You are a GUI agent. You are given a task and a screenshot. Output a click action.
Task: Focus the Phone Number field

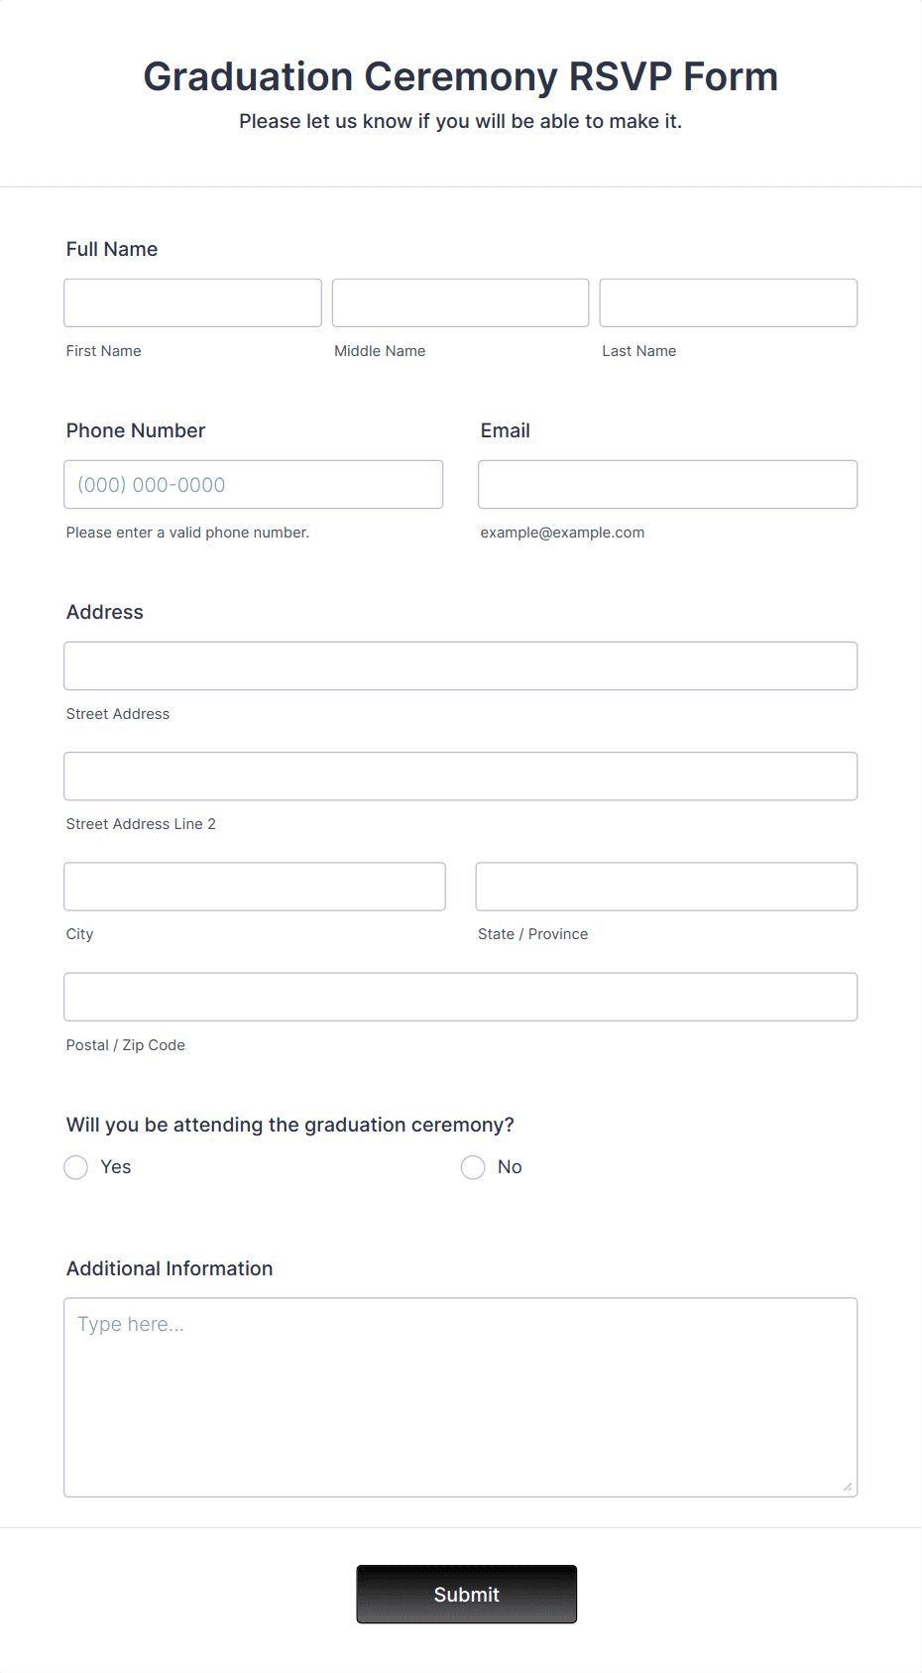tap(254, 484)
